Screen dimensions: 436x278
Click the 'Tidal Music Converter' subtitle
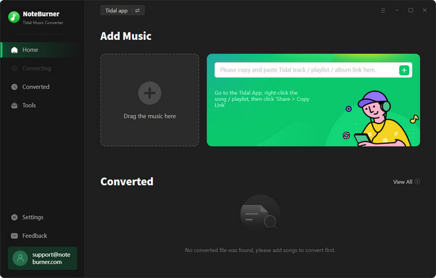click(x=43, y=22)
